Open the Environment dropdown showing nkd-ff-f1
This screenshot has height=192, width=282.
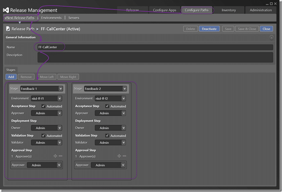pyautogui.click(x=46, y=98)
